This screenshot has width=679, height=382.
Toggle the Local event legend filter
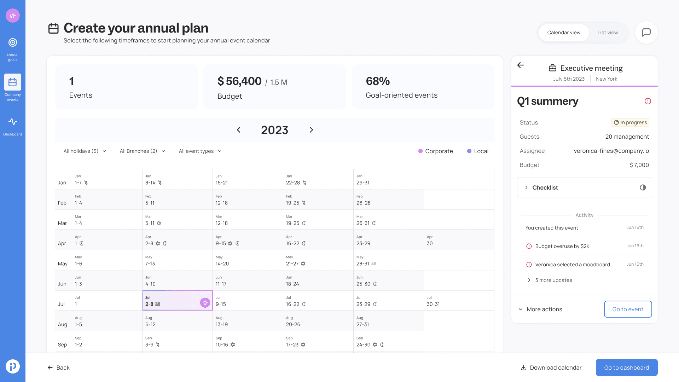(477, 151)
